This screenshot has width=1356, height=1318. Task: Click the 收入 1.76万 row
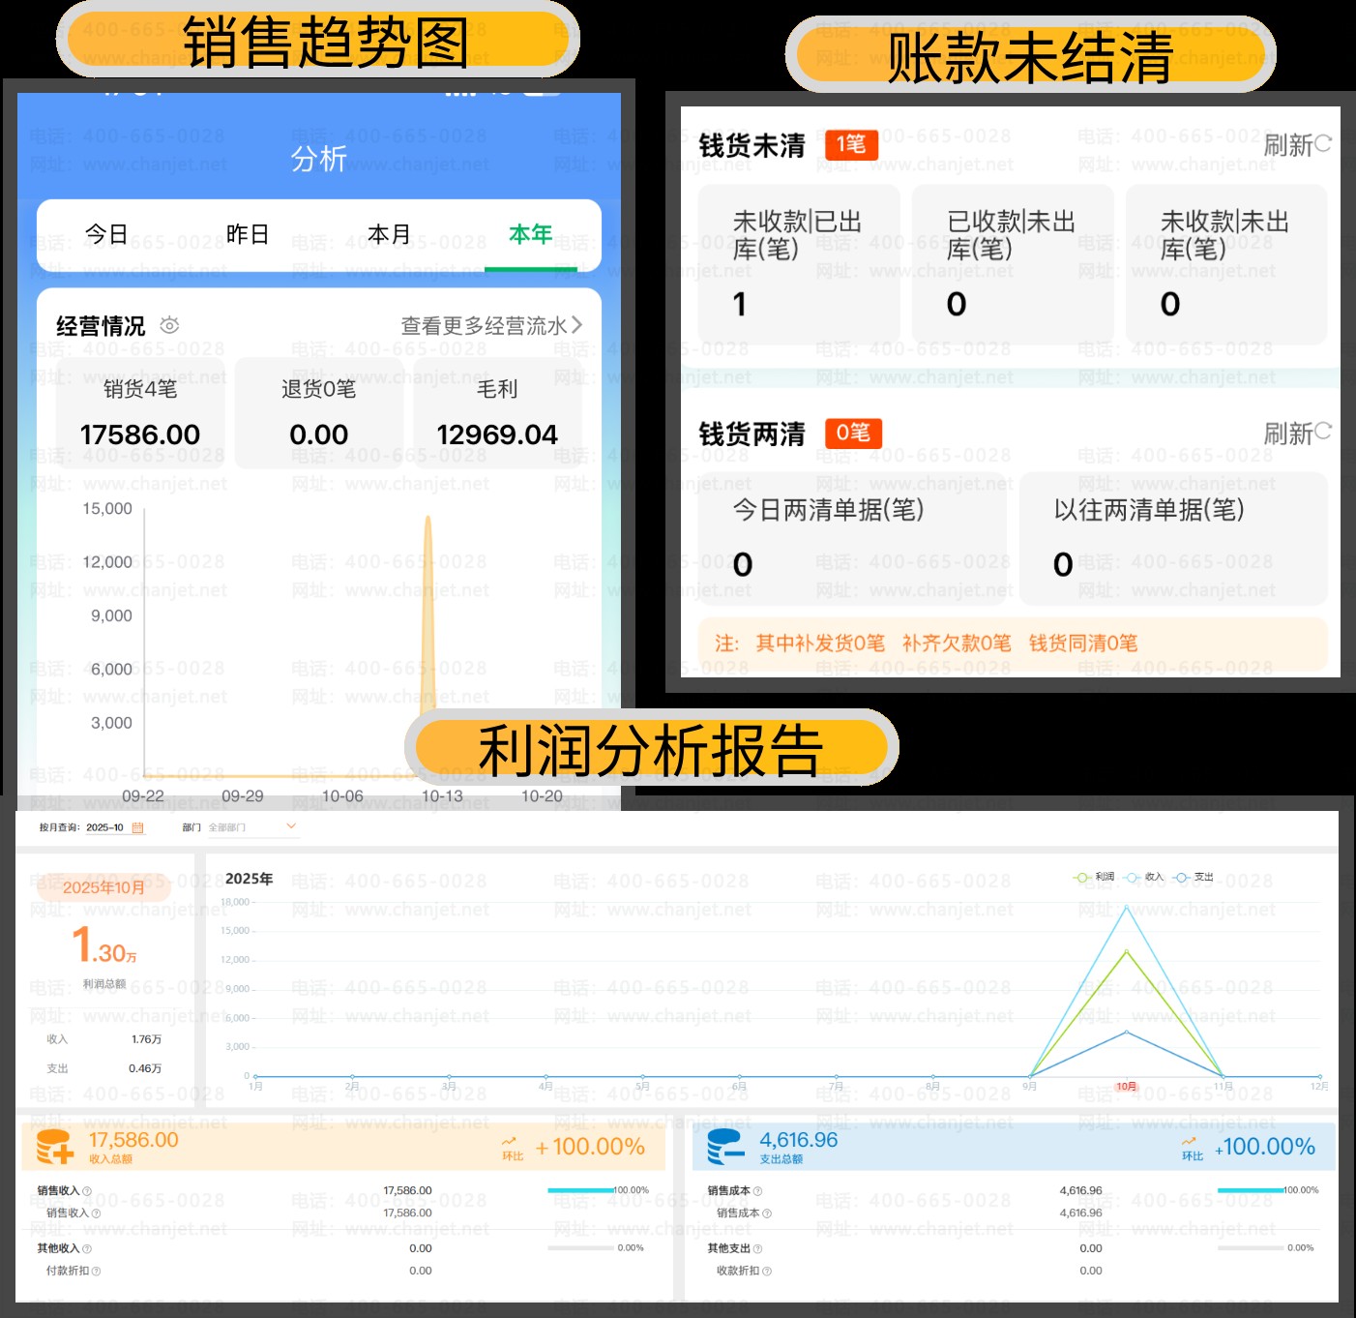coord(104,1039)
